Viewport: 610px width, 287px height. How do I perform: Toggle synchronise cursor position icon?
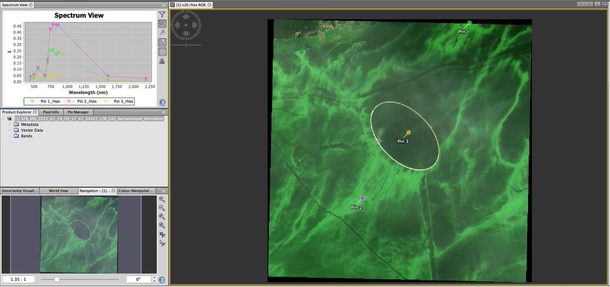(162, 243)
